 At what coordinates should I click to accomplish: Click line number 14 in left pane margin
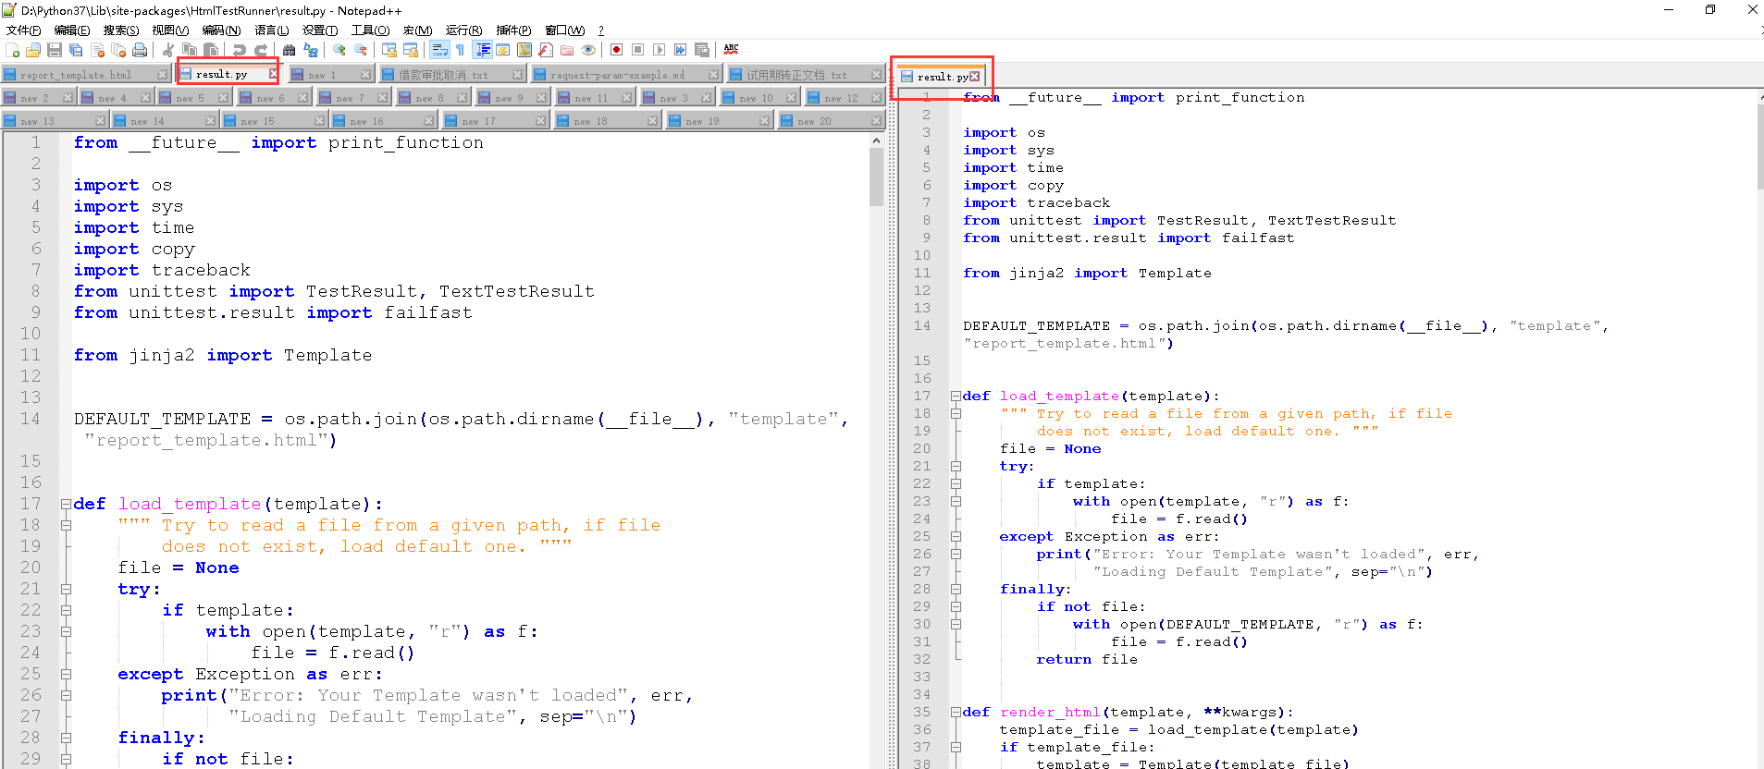(31, 419)
